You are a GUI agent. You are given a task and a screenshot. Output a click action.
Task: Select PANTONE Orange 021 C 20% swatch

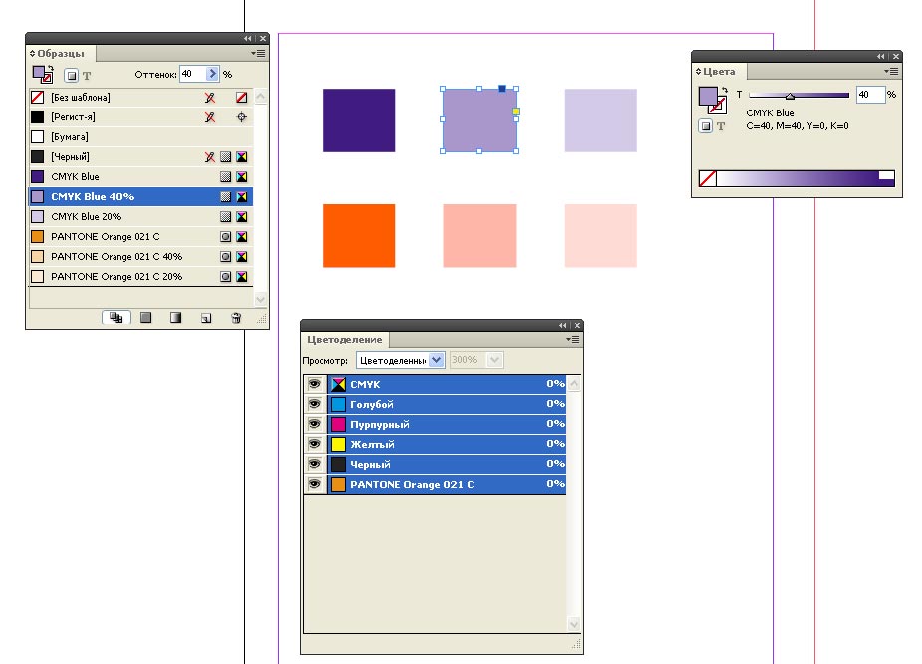(x=141, y=276)
